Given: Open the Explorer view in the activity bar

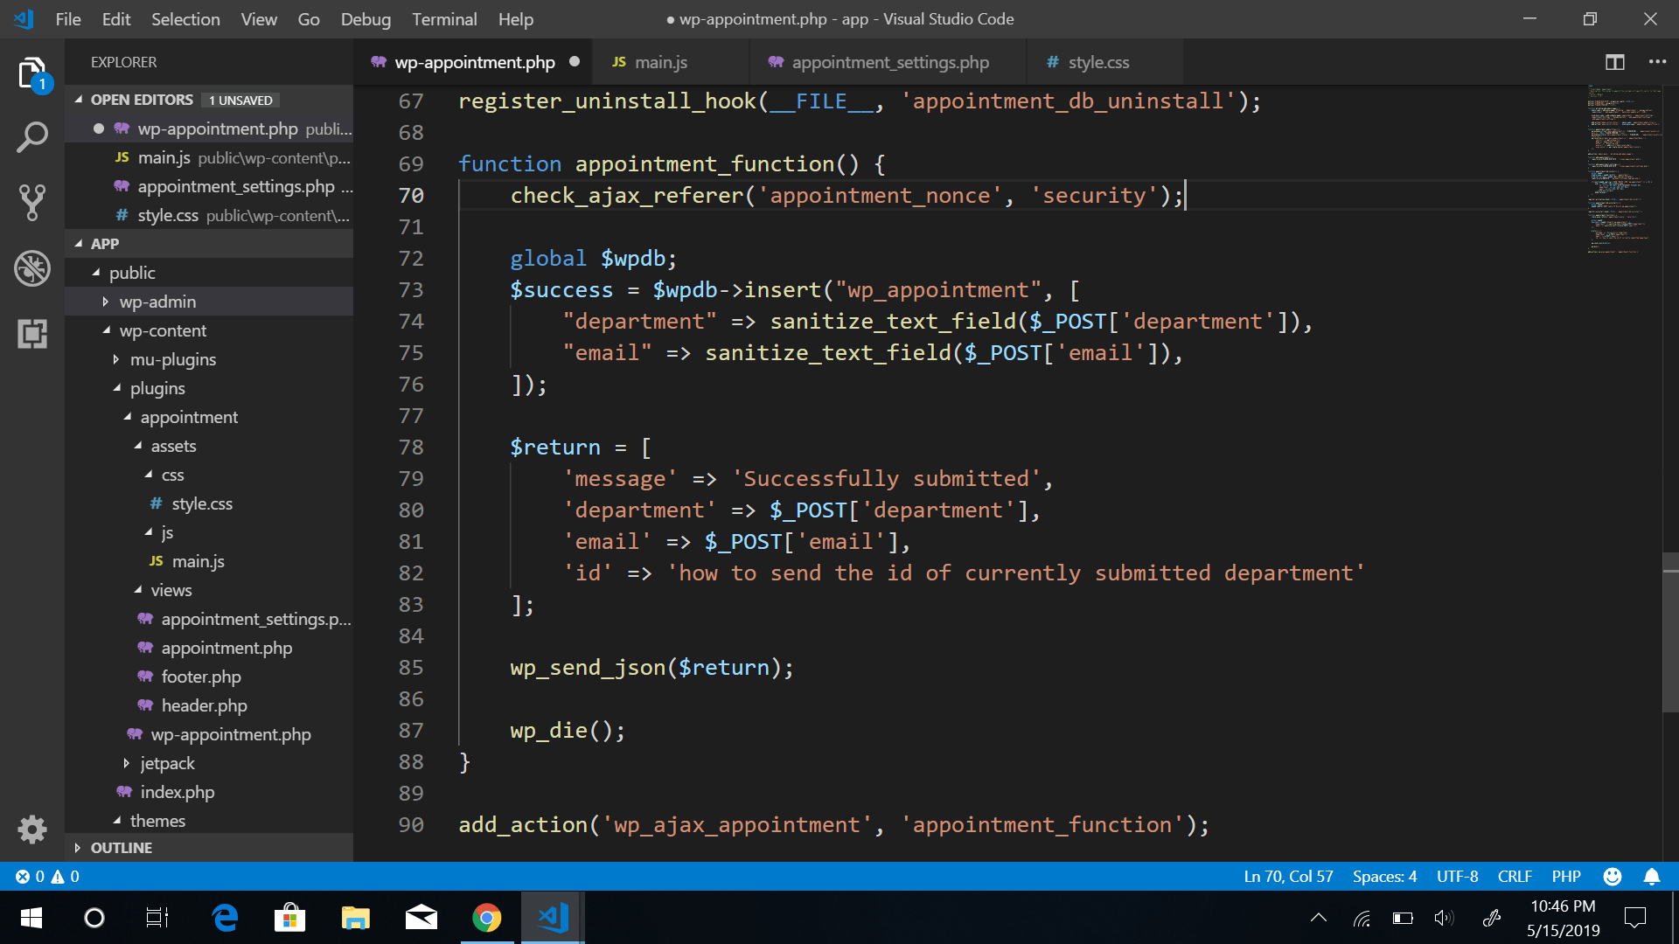Looking at the screenshot, I should [x=31, y=73].
